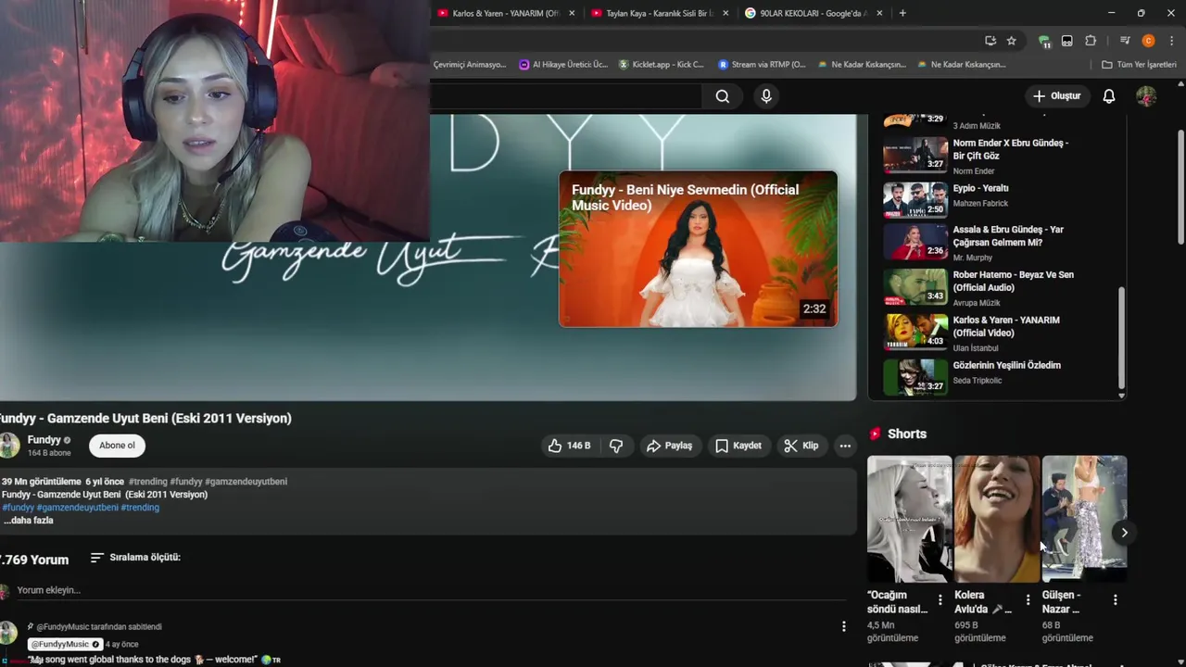
Task: Open Beni Niye Sevmedin end-screen card
Action: click(698, 248)
